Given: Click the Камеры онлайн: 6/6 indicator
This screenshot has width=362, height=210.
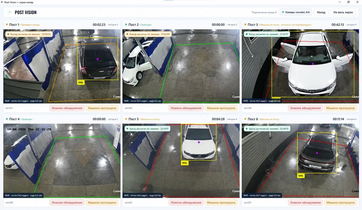Looking at the screenshot, I should [296, 12].
